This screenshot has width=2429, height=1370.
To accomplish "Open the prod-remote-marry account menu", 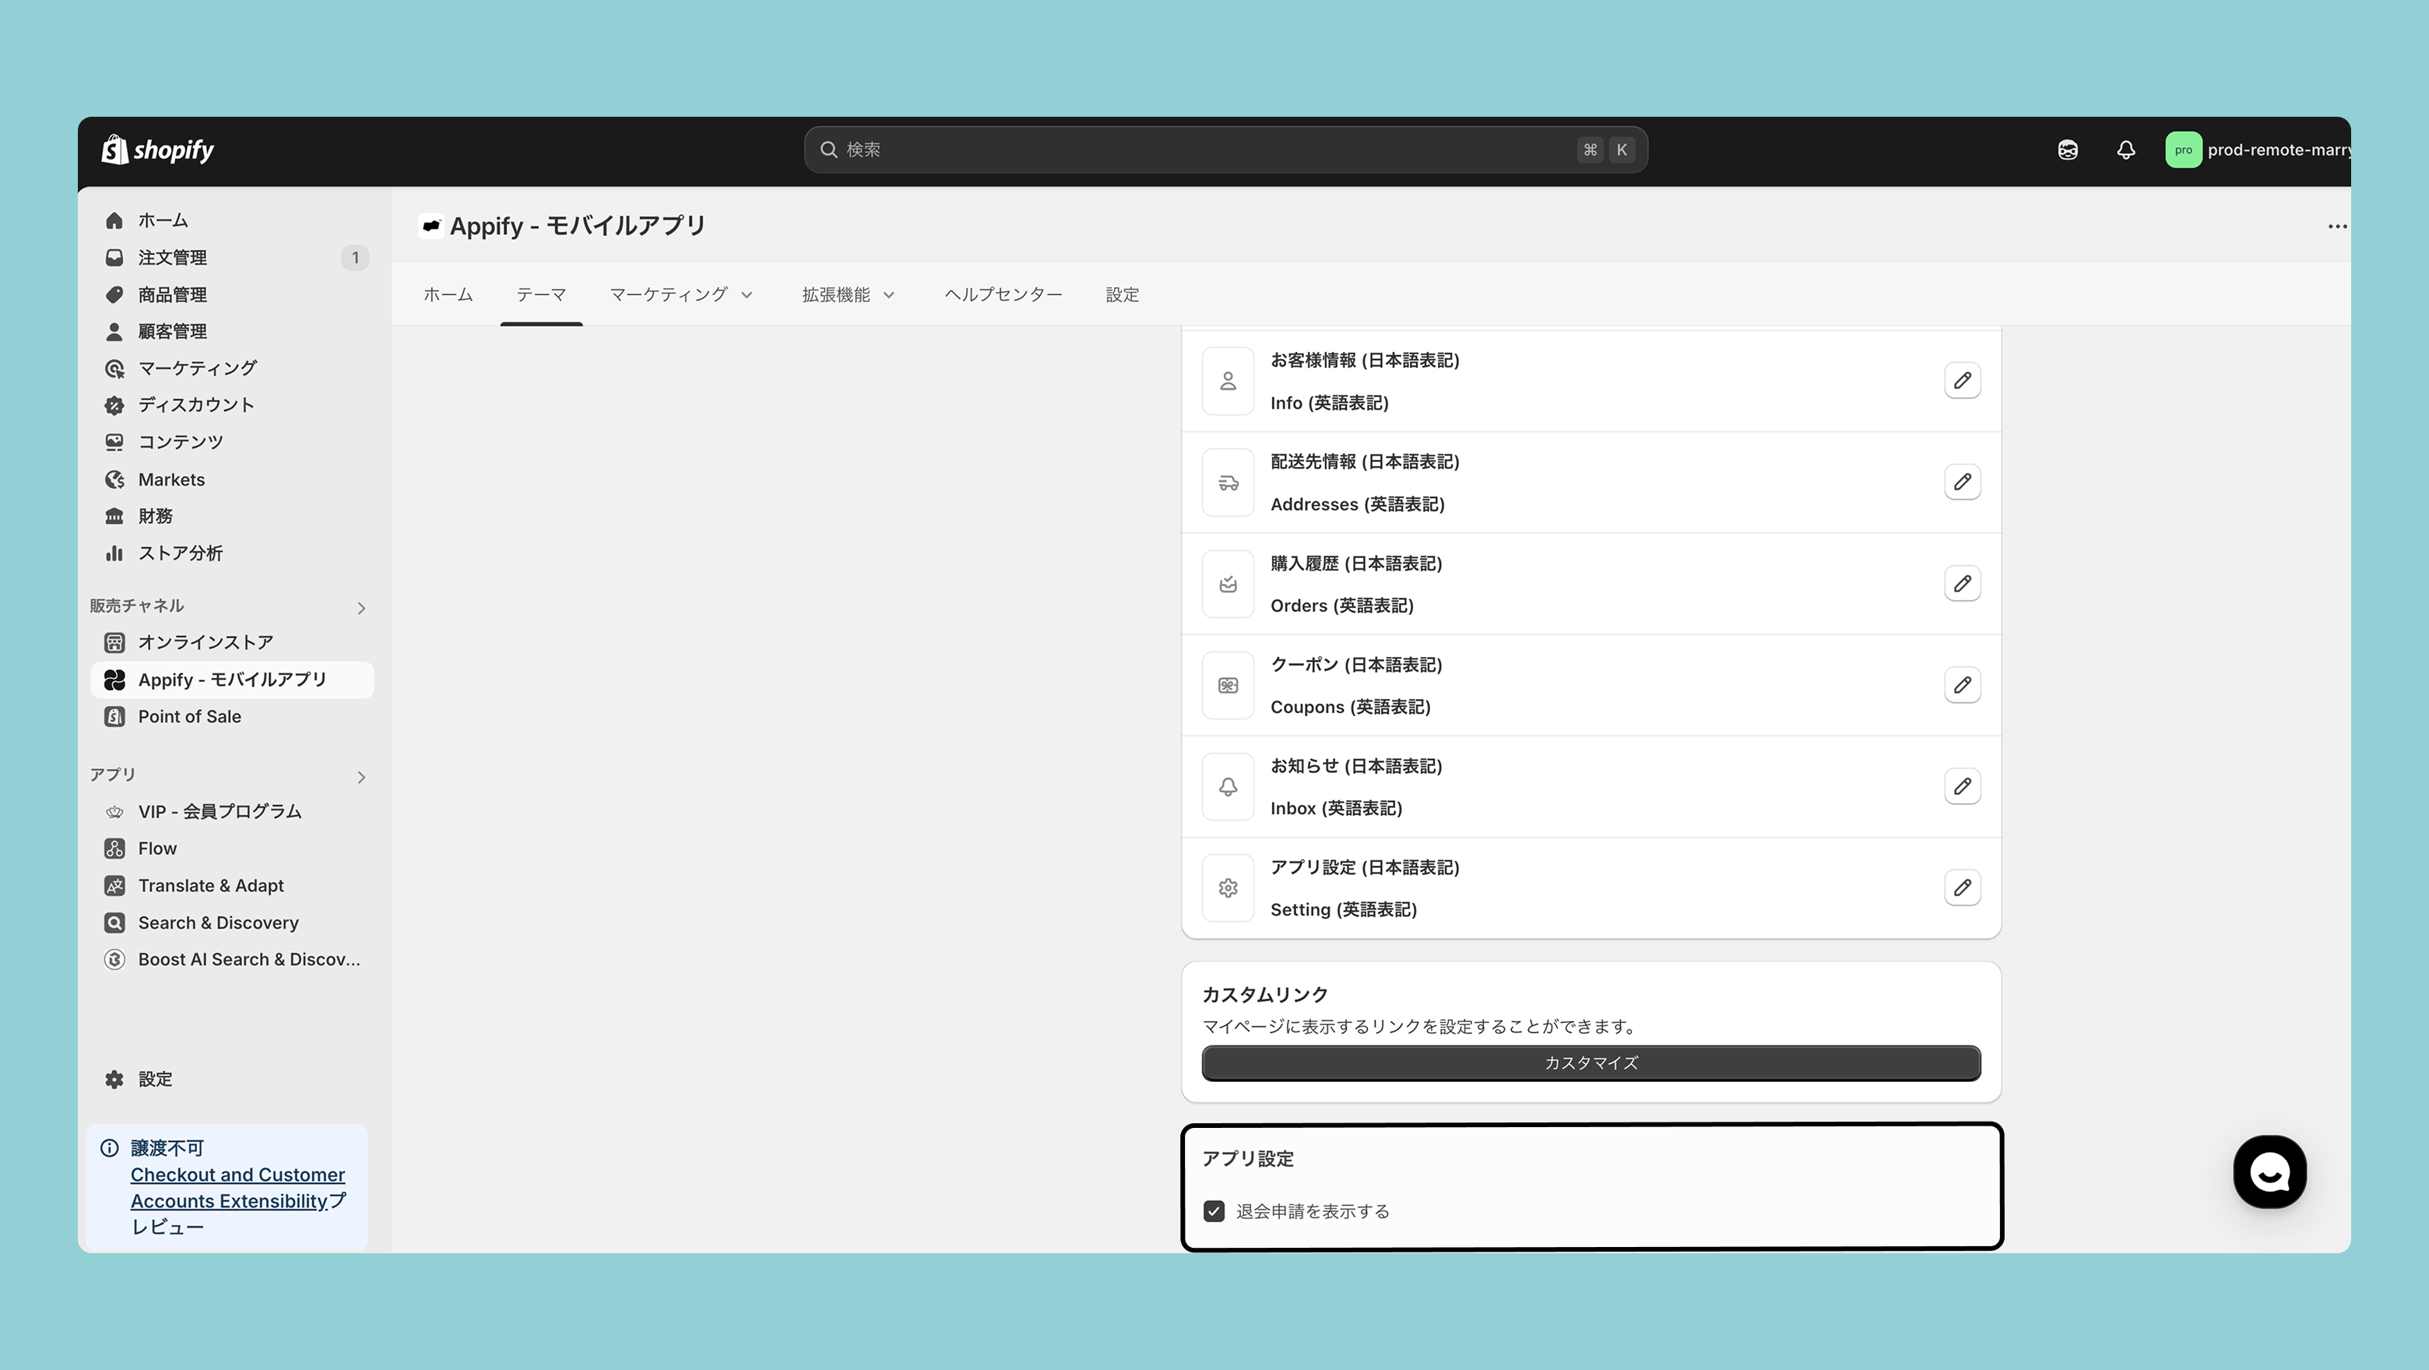I will tap(2258, 150).
